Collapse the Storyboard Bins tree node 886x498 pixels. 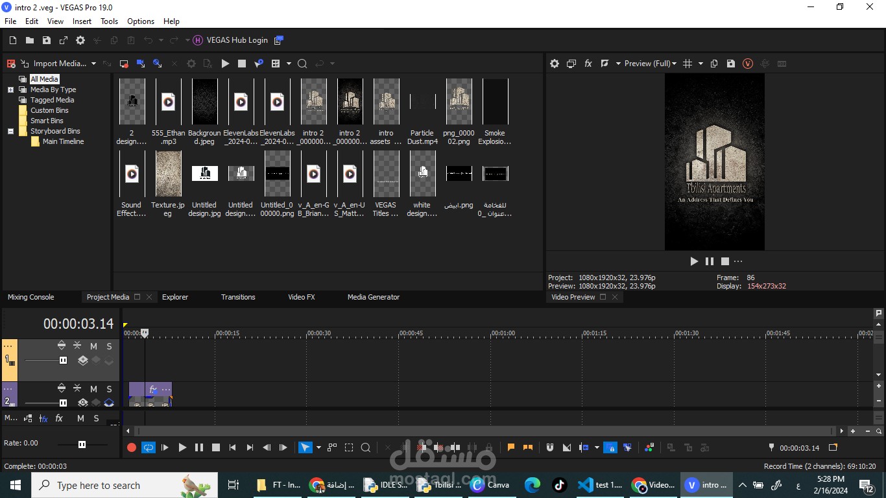[10, 131]
